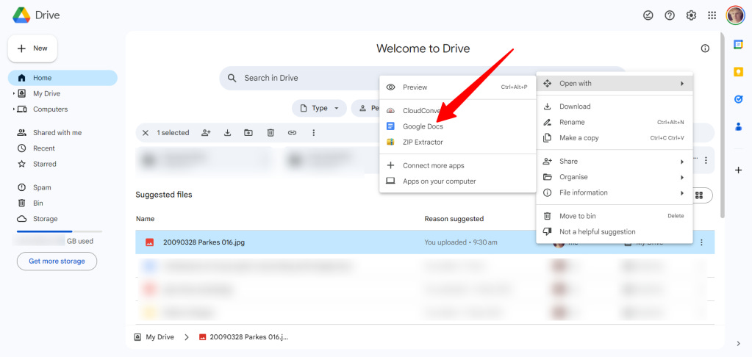Open Google Tasks in side panel

pos(739,99)
